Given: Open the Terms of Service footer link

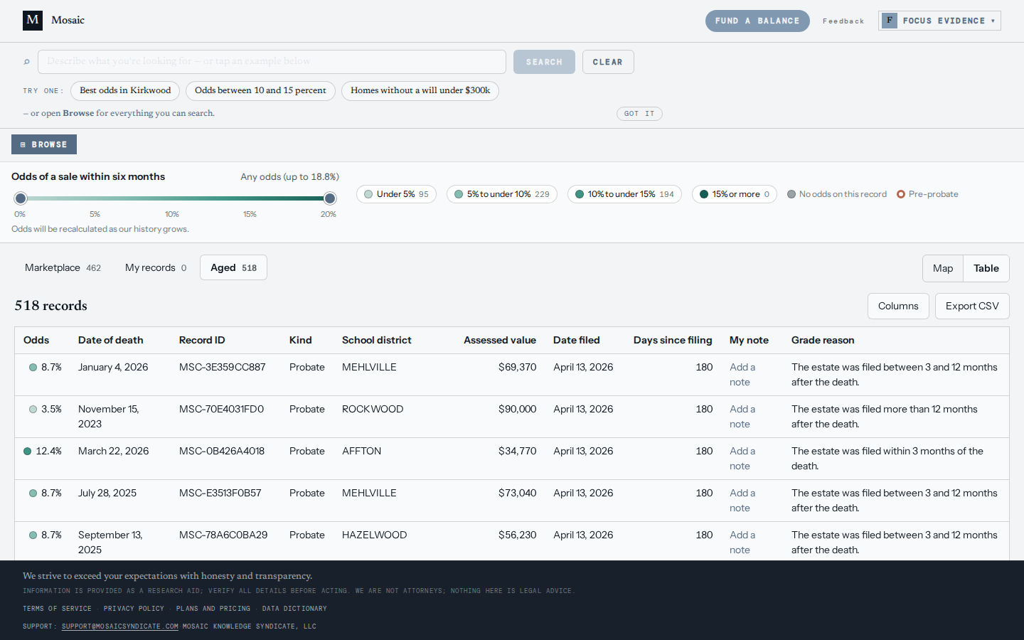Looking at the screenshot, I should (x=57, y=609).
